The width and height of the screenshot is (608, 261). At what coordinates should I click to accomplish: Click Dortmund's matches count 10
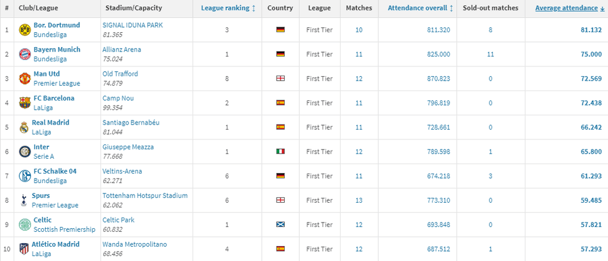pos(359,30)
